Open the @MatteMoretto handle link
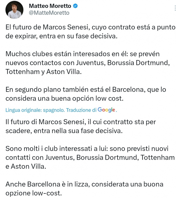Image resolution: width=176 pixels, height=198 pixels. [49, 13]
